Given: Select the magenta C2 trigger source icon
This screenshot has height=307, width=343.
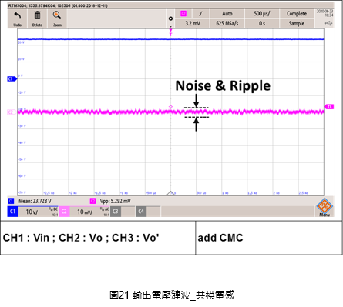Looking at the screenshot, I should (183, 14).
